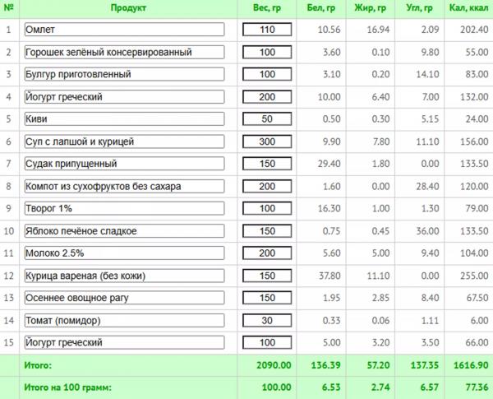Click the Курица вареная (без кожи) field
This screenshot has width=493, height=399.
click(125, 276)
